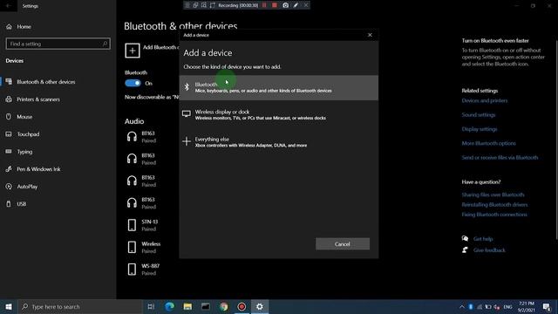Click the Add Bluetooth plus icon
This screenshot has height=314, width=558.
[133, 51]
